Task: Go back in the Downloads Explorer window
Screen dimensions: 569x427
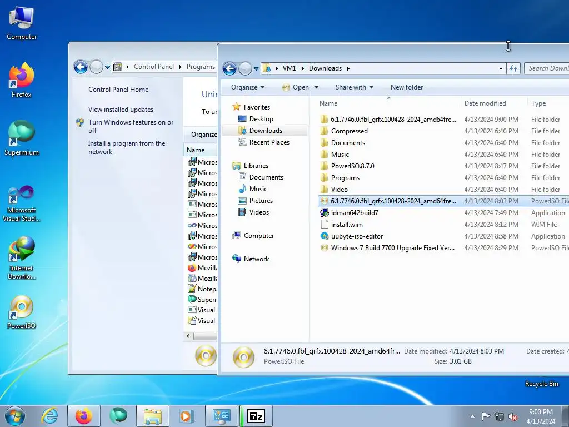Action: click(x=229, y=68)
